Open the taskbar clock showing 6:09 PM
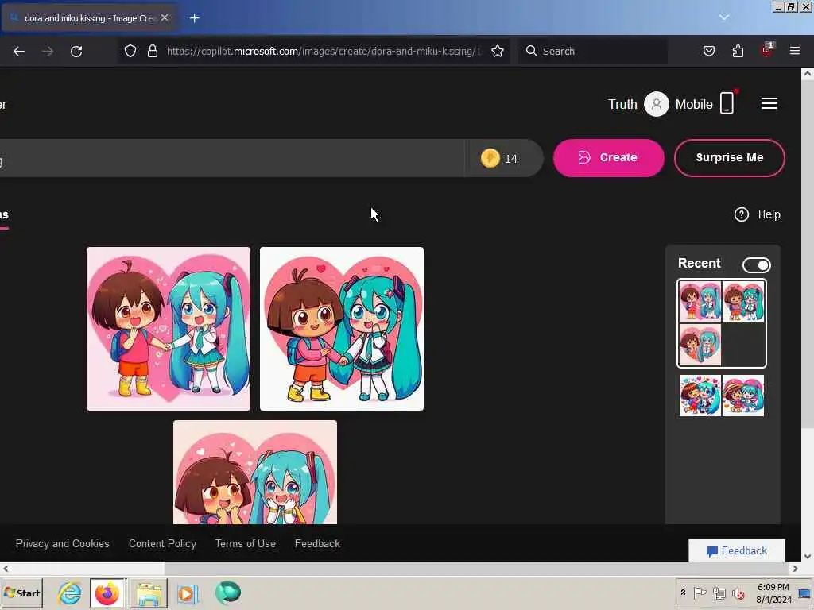This screenshot has width=814, height=610. point(773,593)
